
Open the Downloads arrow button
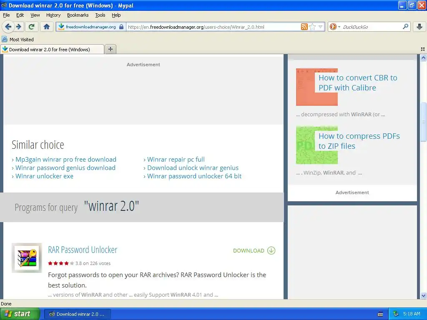pyautogui.click(x=419, y=27)
